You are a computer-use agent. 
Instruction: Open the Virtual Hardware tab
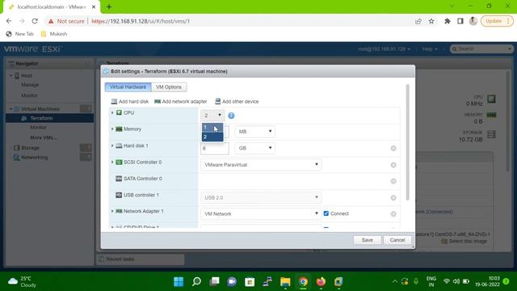pyautogui.click(x=128, y=86)
